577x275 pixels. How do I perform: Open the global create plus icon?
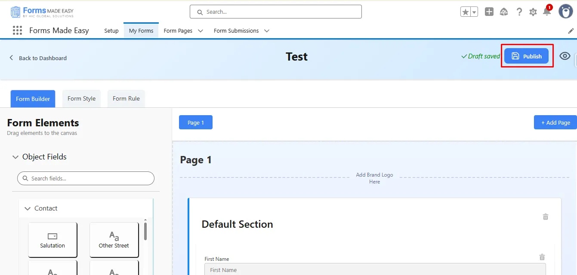pos(489,12)
